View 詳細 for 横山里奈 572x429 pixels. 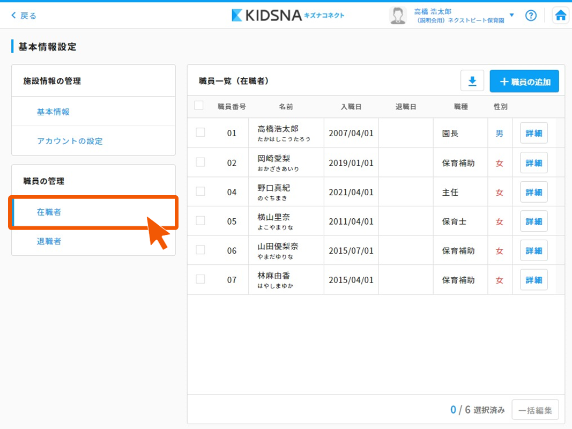click(x=533, y=221)
